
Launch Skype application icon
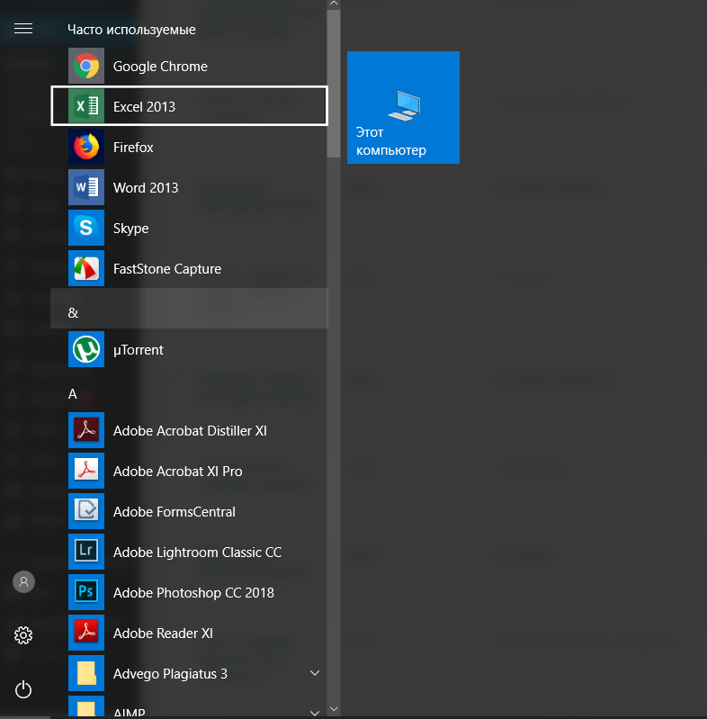[86, 229]
